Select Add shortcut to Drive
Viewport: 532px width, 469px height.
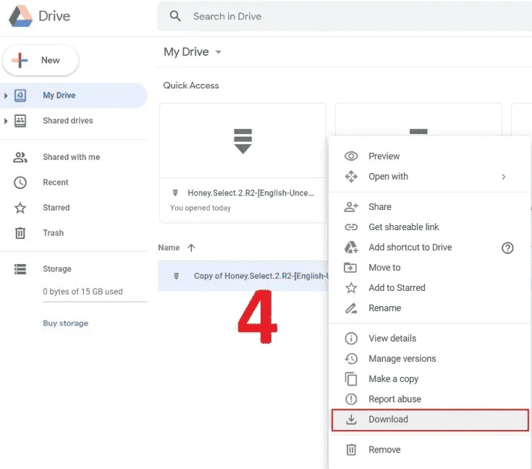(429, 248)
